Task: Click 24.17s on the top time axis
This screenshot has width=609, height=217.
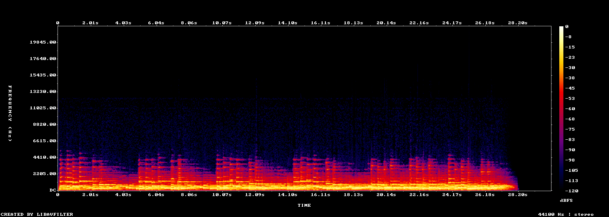Action: [x=452, y=23]
